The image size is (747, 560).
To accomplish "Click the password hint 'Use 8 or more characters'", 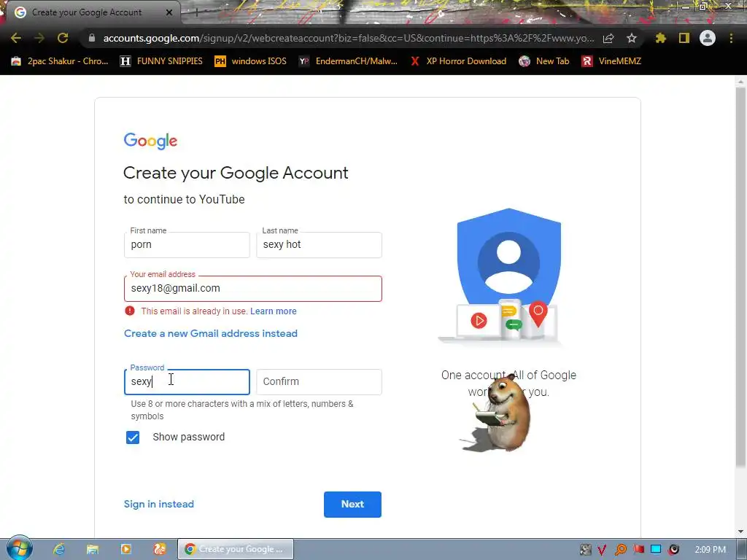I will (x=242, y=410).
